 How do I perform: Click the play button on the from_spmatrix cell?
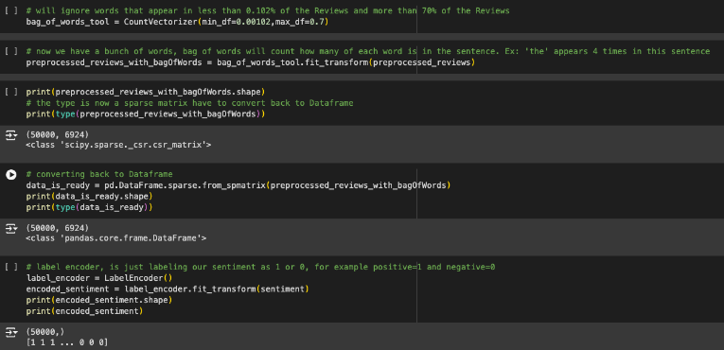coord(11,175)
